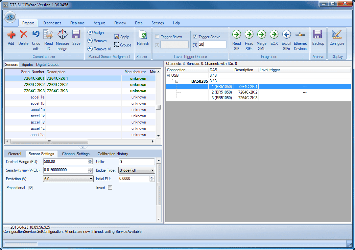Image resolution: width=355 pixels, height=250 pixels.
Task: Click the Remove All button
Action: (x=99, y=49)
